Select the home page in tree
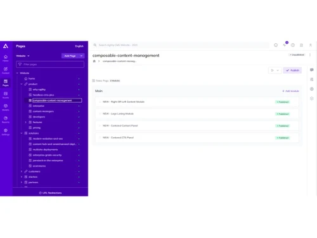 [x=32, y=79]
